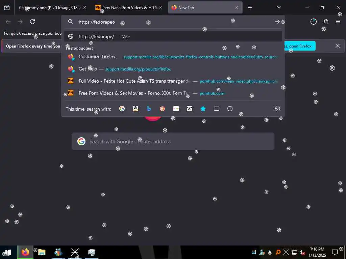Click the Go arrow in address bar
The height and width of the screenshot is (259, 346).
277,22
